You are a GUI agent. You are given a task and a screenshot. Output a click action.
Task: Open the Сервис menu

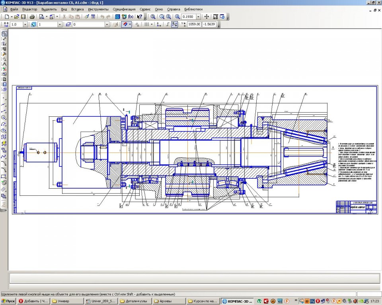(x=145, y=9)
